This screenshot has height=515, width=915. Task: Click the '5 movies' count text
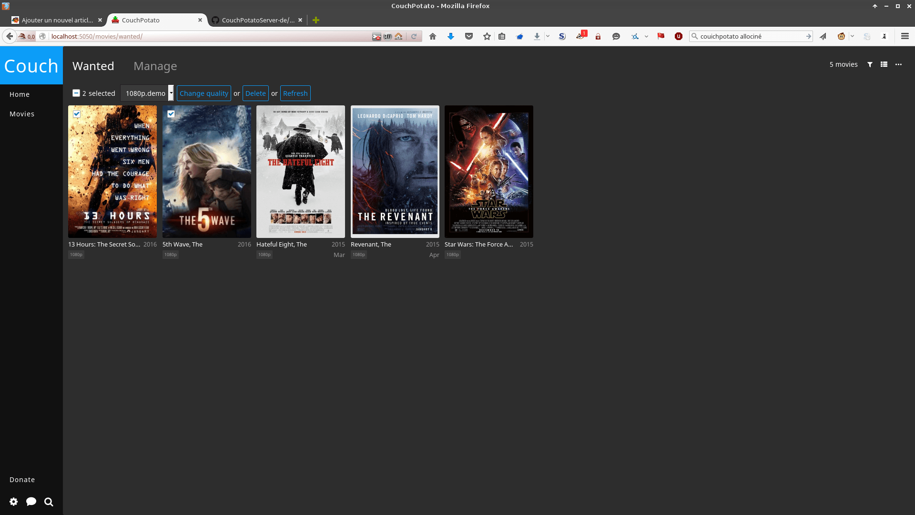[x=844, y=64]
